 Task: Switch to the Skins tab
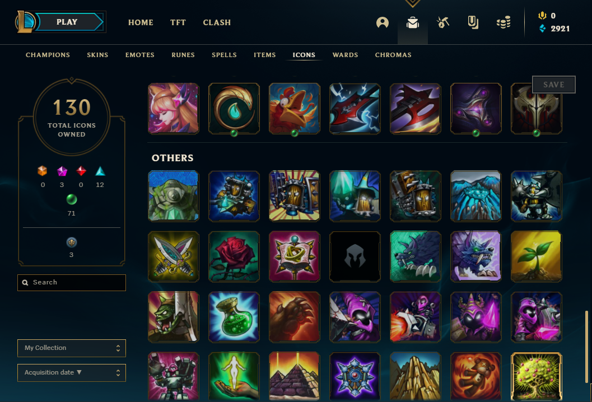click(x=97, y=55)
